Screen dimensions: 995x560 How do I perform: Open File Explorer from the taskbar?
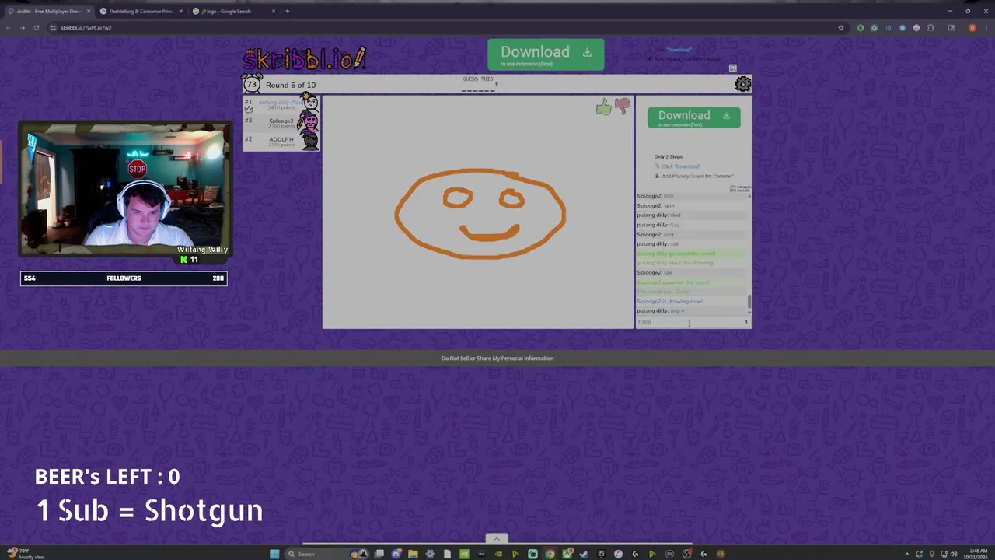(414, 554)
